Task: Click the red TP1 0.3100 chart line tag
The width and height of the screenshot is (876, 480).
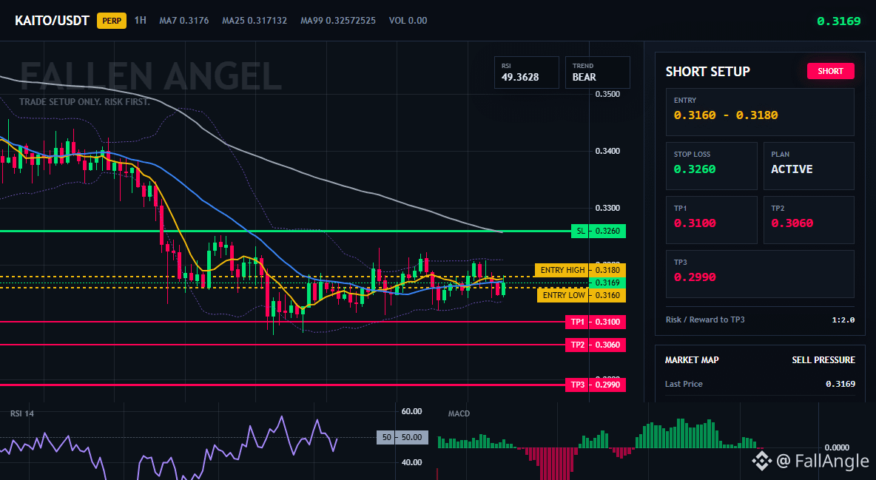Action: (596, 322)
